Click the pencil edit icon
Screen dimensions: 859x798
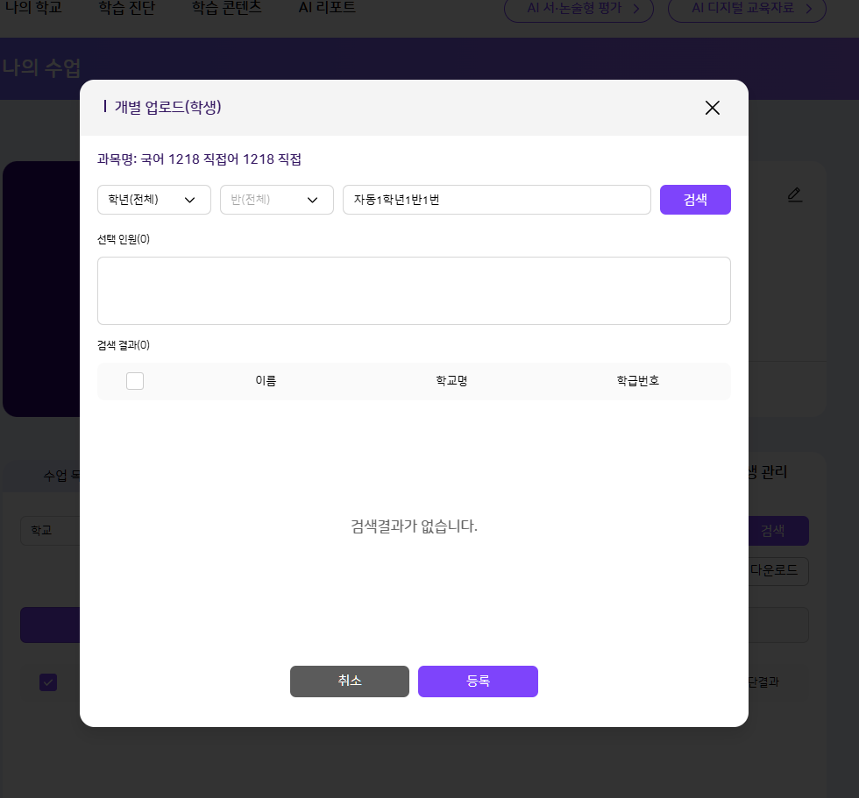[x=794, y=194]
